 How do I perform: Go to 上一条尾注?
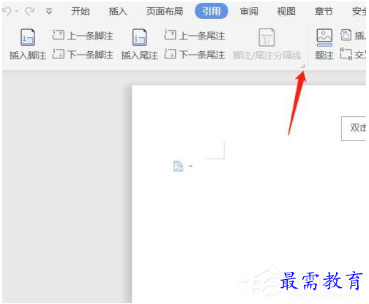pyautogui.click(x=195, y=36)
